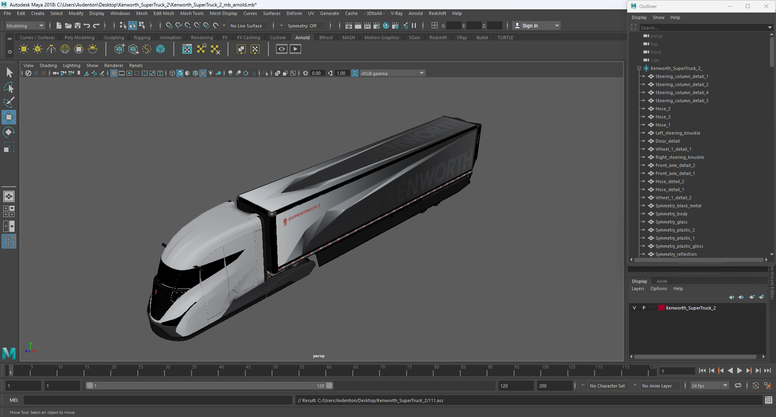This screenshot has height=417, width=776.
Task: Click the Arnold Render play shelf icon
Action: (295, 49)
